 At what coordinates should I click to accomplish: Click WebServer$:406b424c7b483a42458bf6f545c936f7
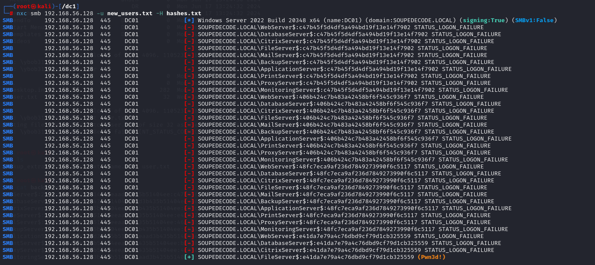tap(336, 97)
